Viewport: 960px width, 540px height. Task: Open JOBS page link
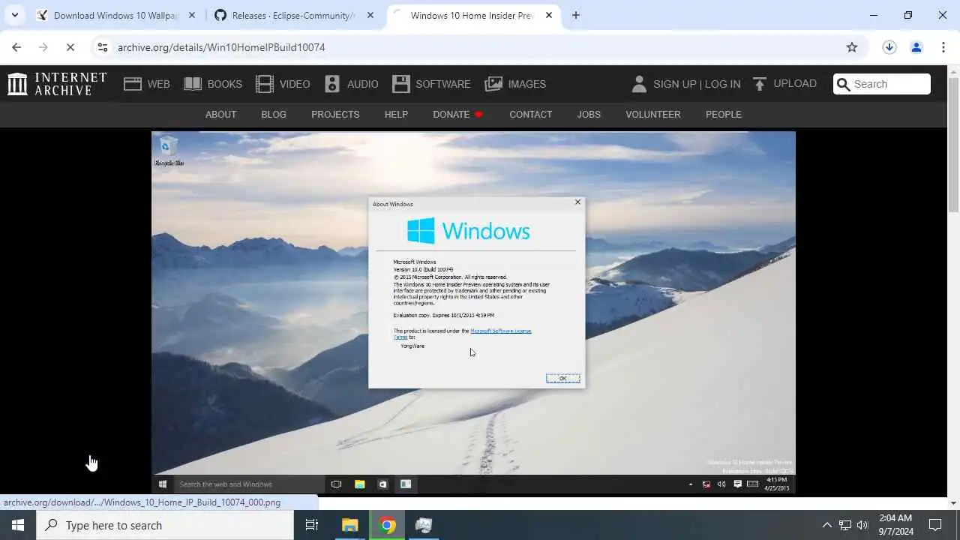[589, 114]
